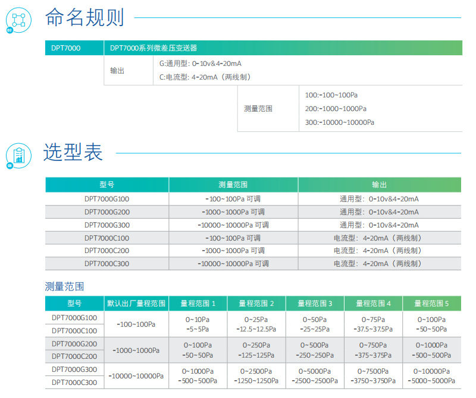
Task: Click the -250~250Pa range value
Action: pyautogui.click(x=315, y=355)
